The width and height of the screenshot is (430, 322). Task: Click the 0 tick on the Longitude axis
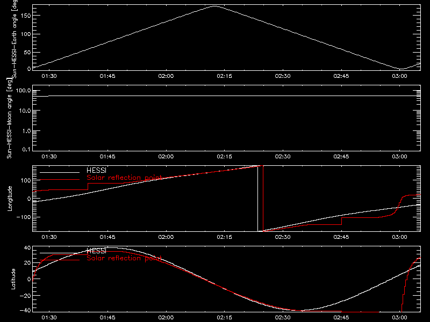click(29, 199)
